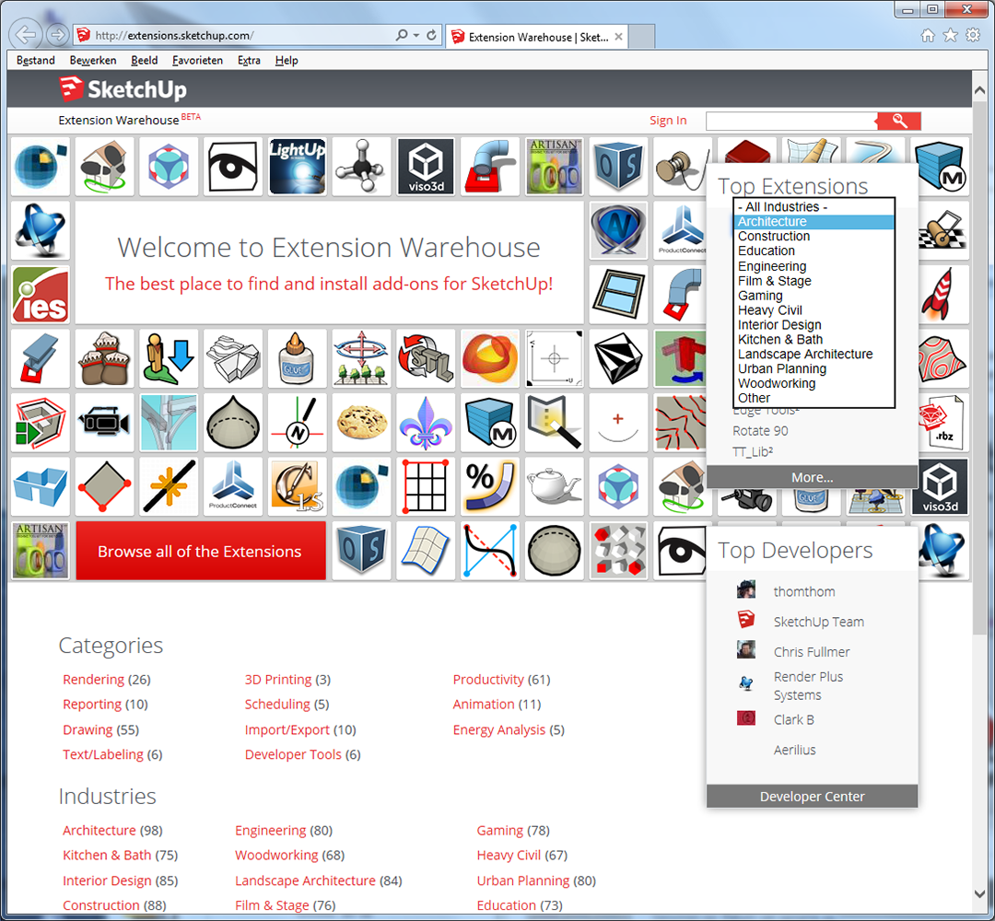Open the 3D Printing category link
995x921 pixels.
[x=287, y=680]
